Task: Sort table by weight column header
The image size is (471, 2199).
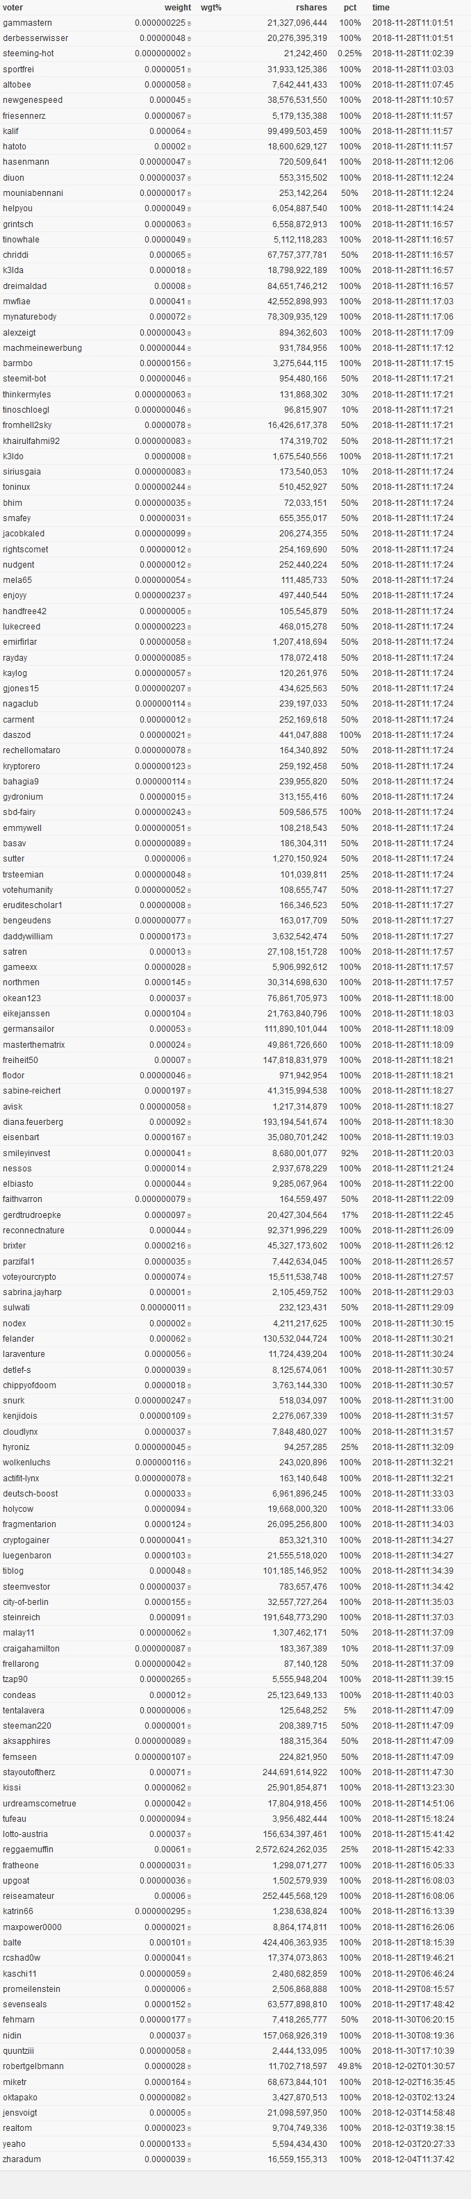Action: [x=177, y=8]
